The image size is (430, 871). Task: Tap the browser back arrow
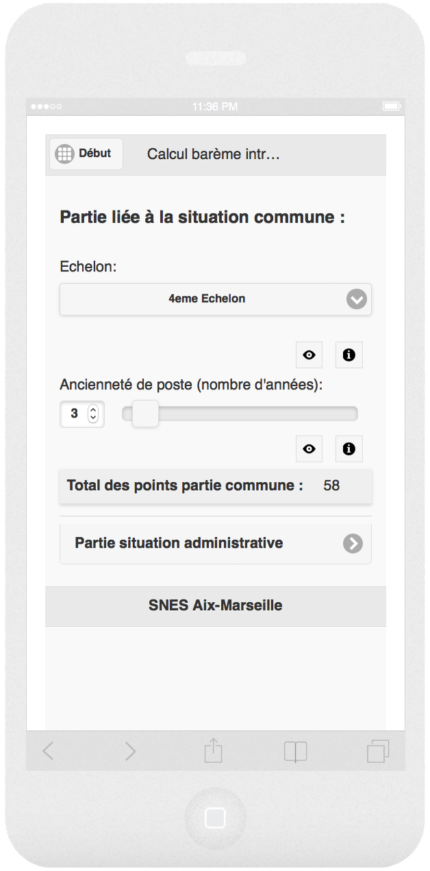coord(48,751)
